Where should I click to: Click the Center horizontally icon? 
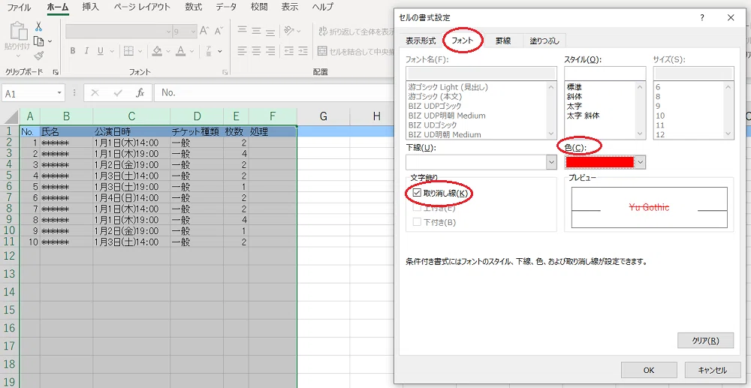pos(256,51)
